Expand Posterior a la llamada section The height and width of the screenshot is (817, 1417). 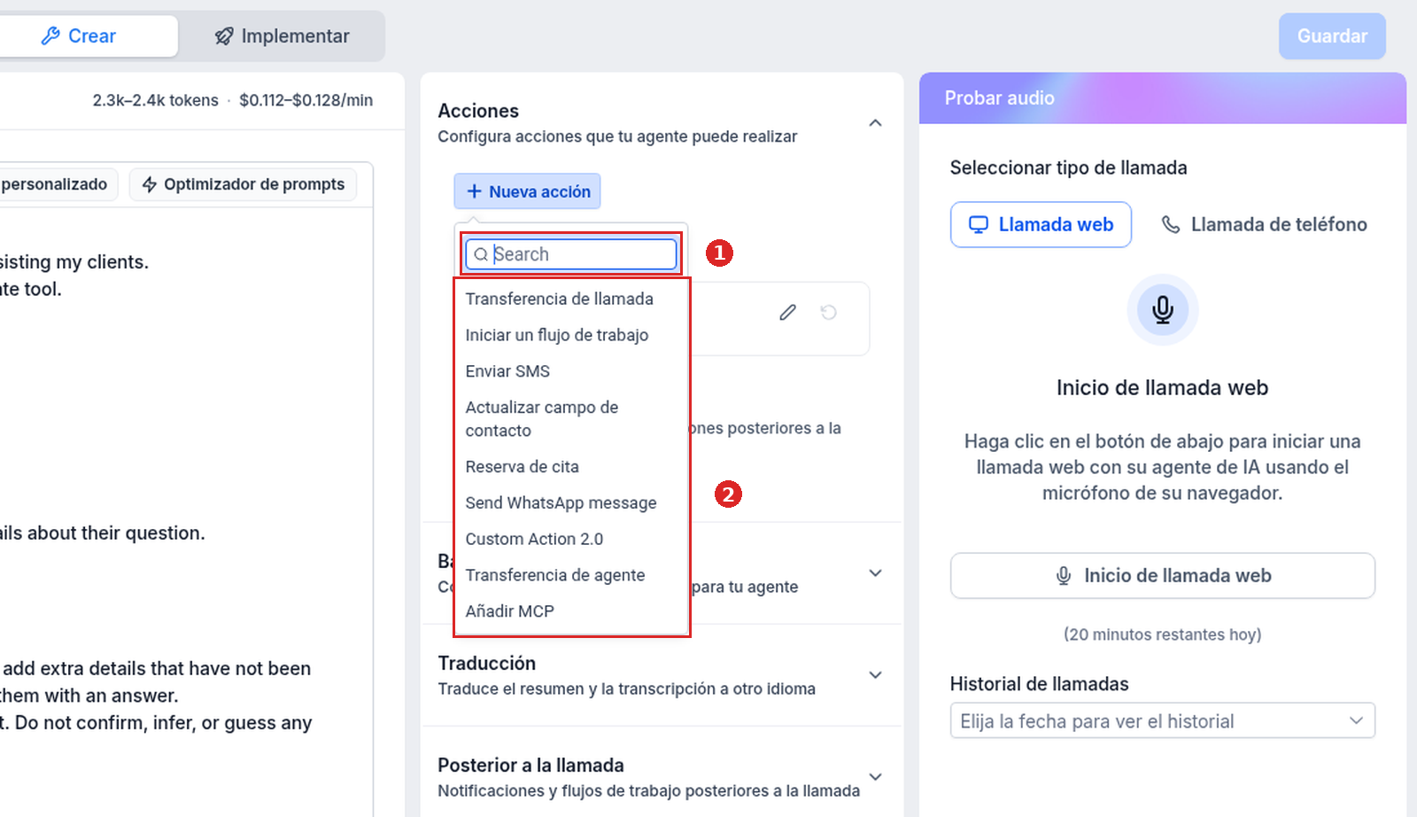pyautogui.click(x=875, y=777)
